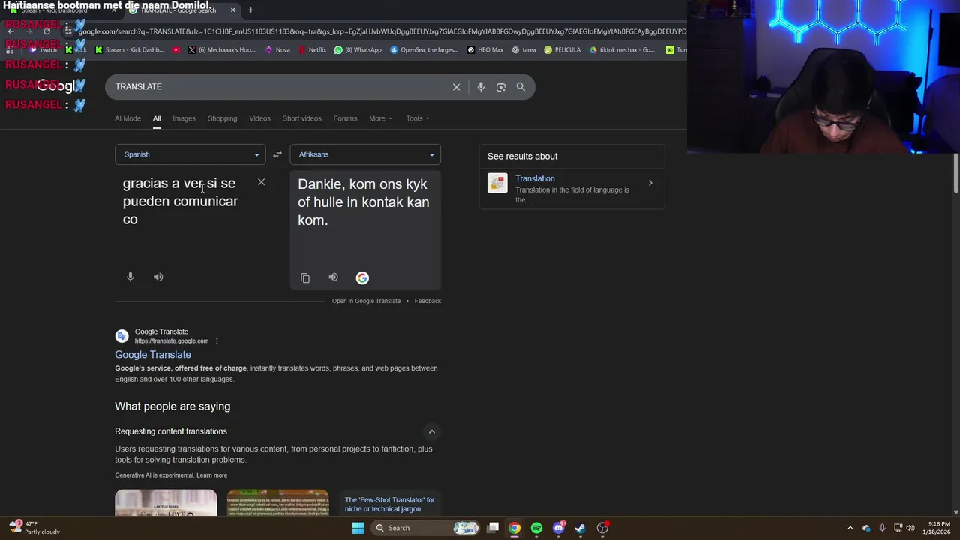This screenshot has width=960, height=540.
Task: Switch to the Shopping tab
Action: [222, 118]
